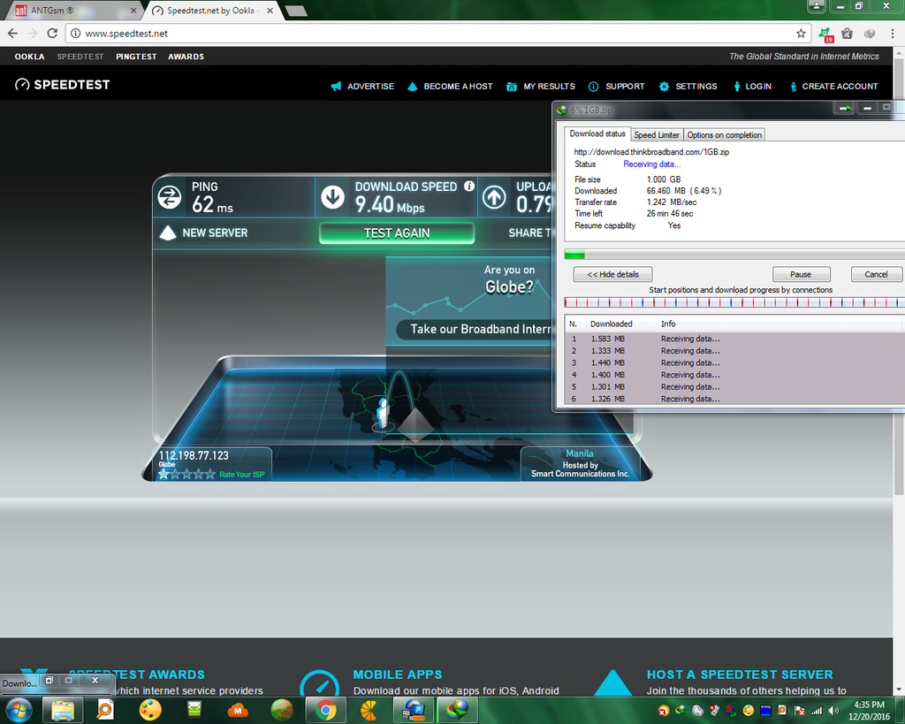Screen dimensions: 905x724
Task: Click the upload speed arrow icon
Action: [x=494, y=197]
